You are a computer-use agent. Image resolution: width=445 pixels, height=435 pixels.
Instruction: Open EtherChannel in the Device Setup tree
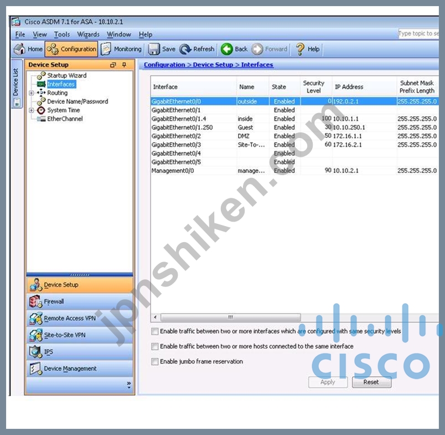65,119
